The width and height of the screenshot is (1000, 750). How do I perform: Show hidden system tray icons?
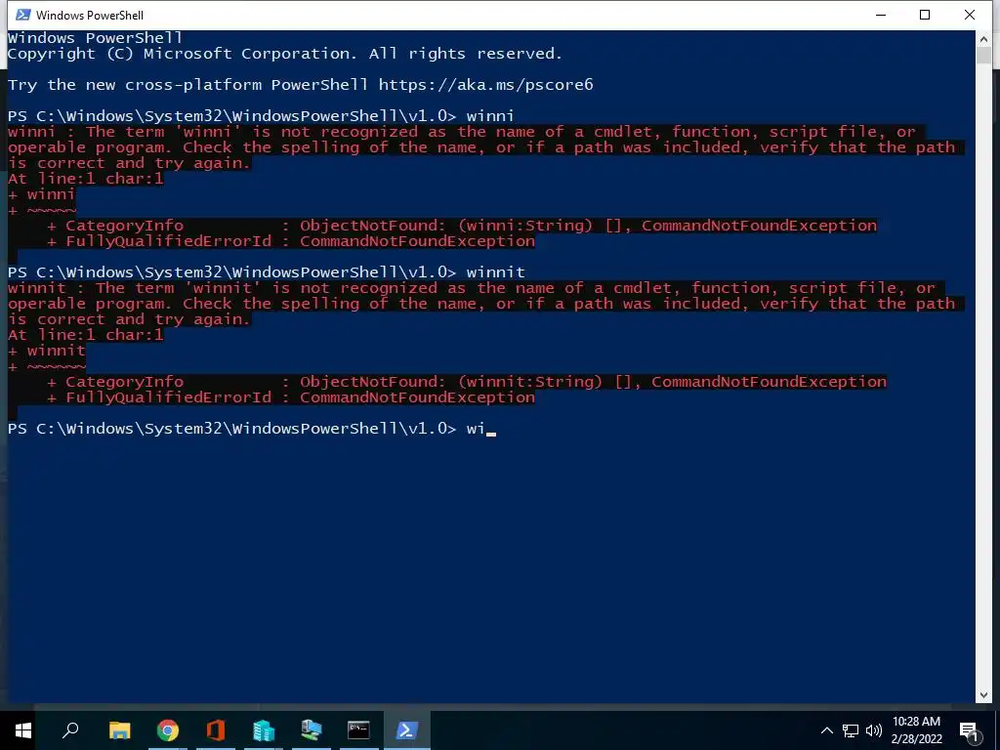[x=826, y=730]
